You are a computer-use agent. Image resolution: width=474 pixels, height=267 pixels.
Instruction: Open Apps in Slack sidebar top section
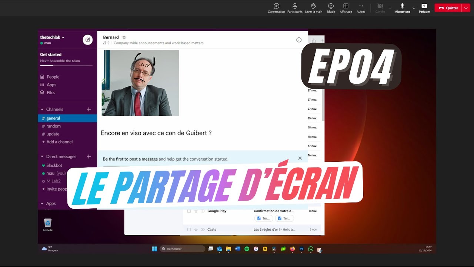click(49, 85)
